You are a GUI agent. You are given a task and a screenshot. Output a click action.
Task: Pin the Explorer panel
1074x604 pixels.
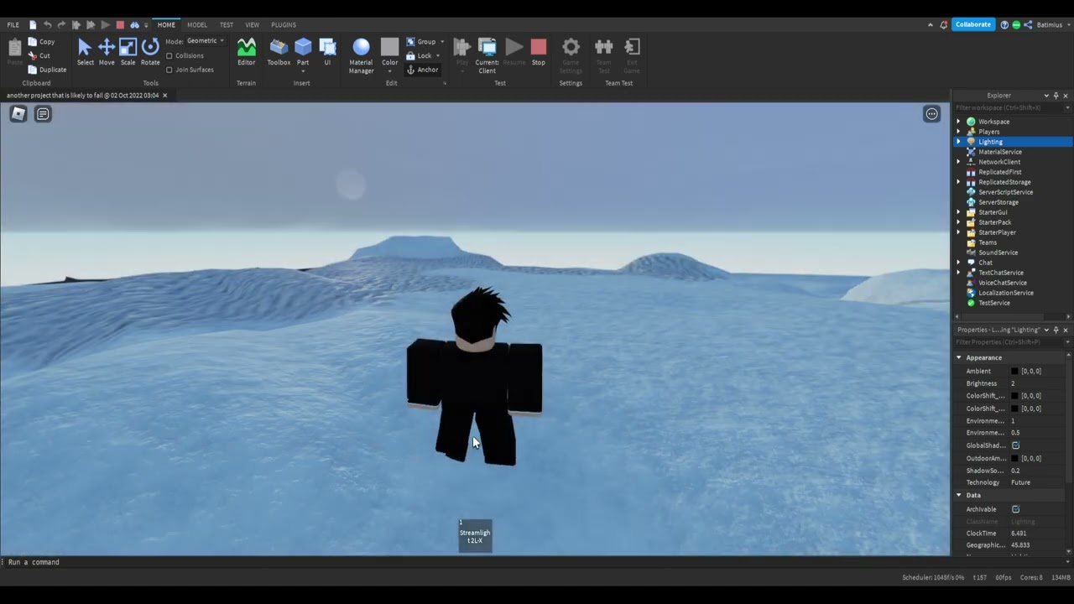(x=1056, y=96)
